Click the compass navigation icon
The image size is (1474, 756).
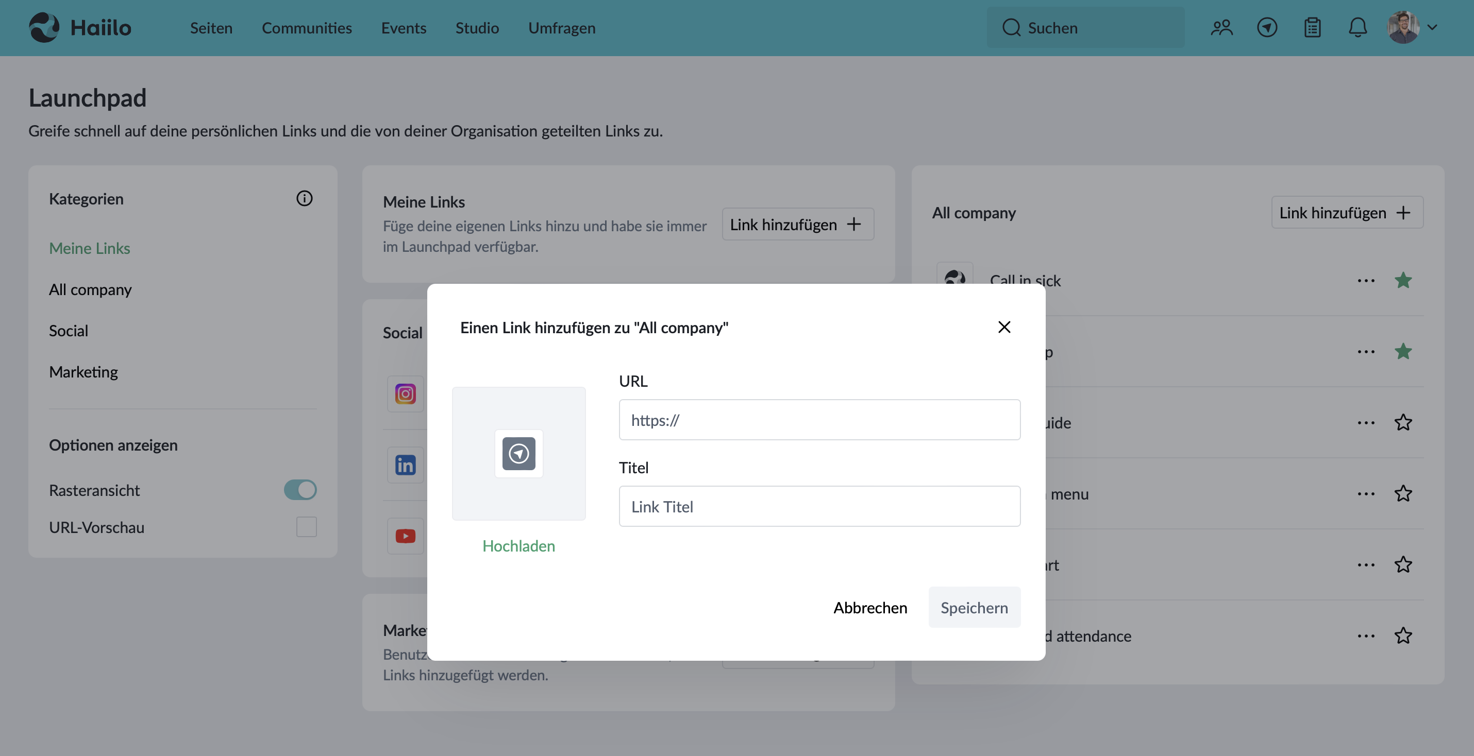(x=1267, y=27)
